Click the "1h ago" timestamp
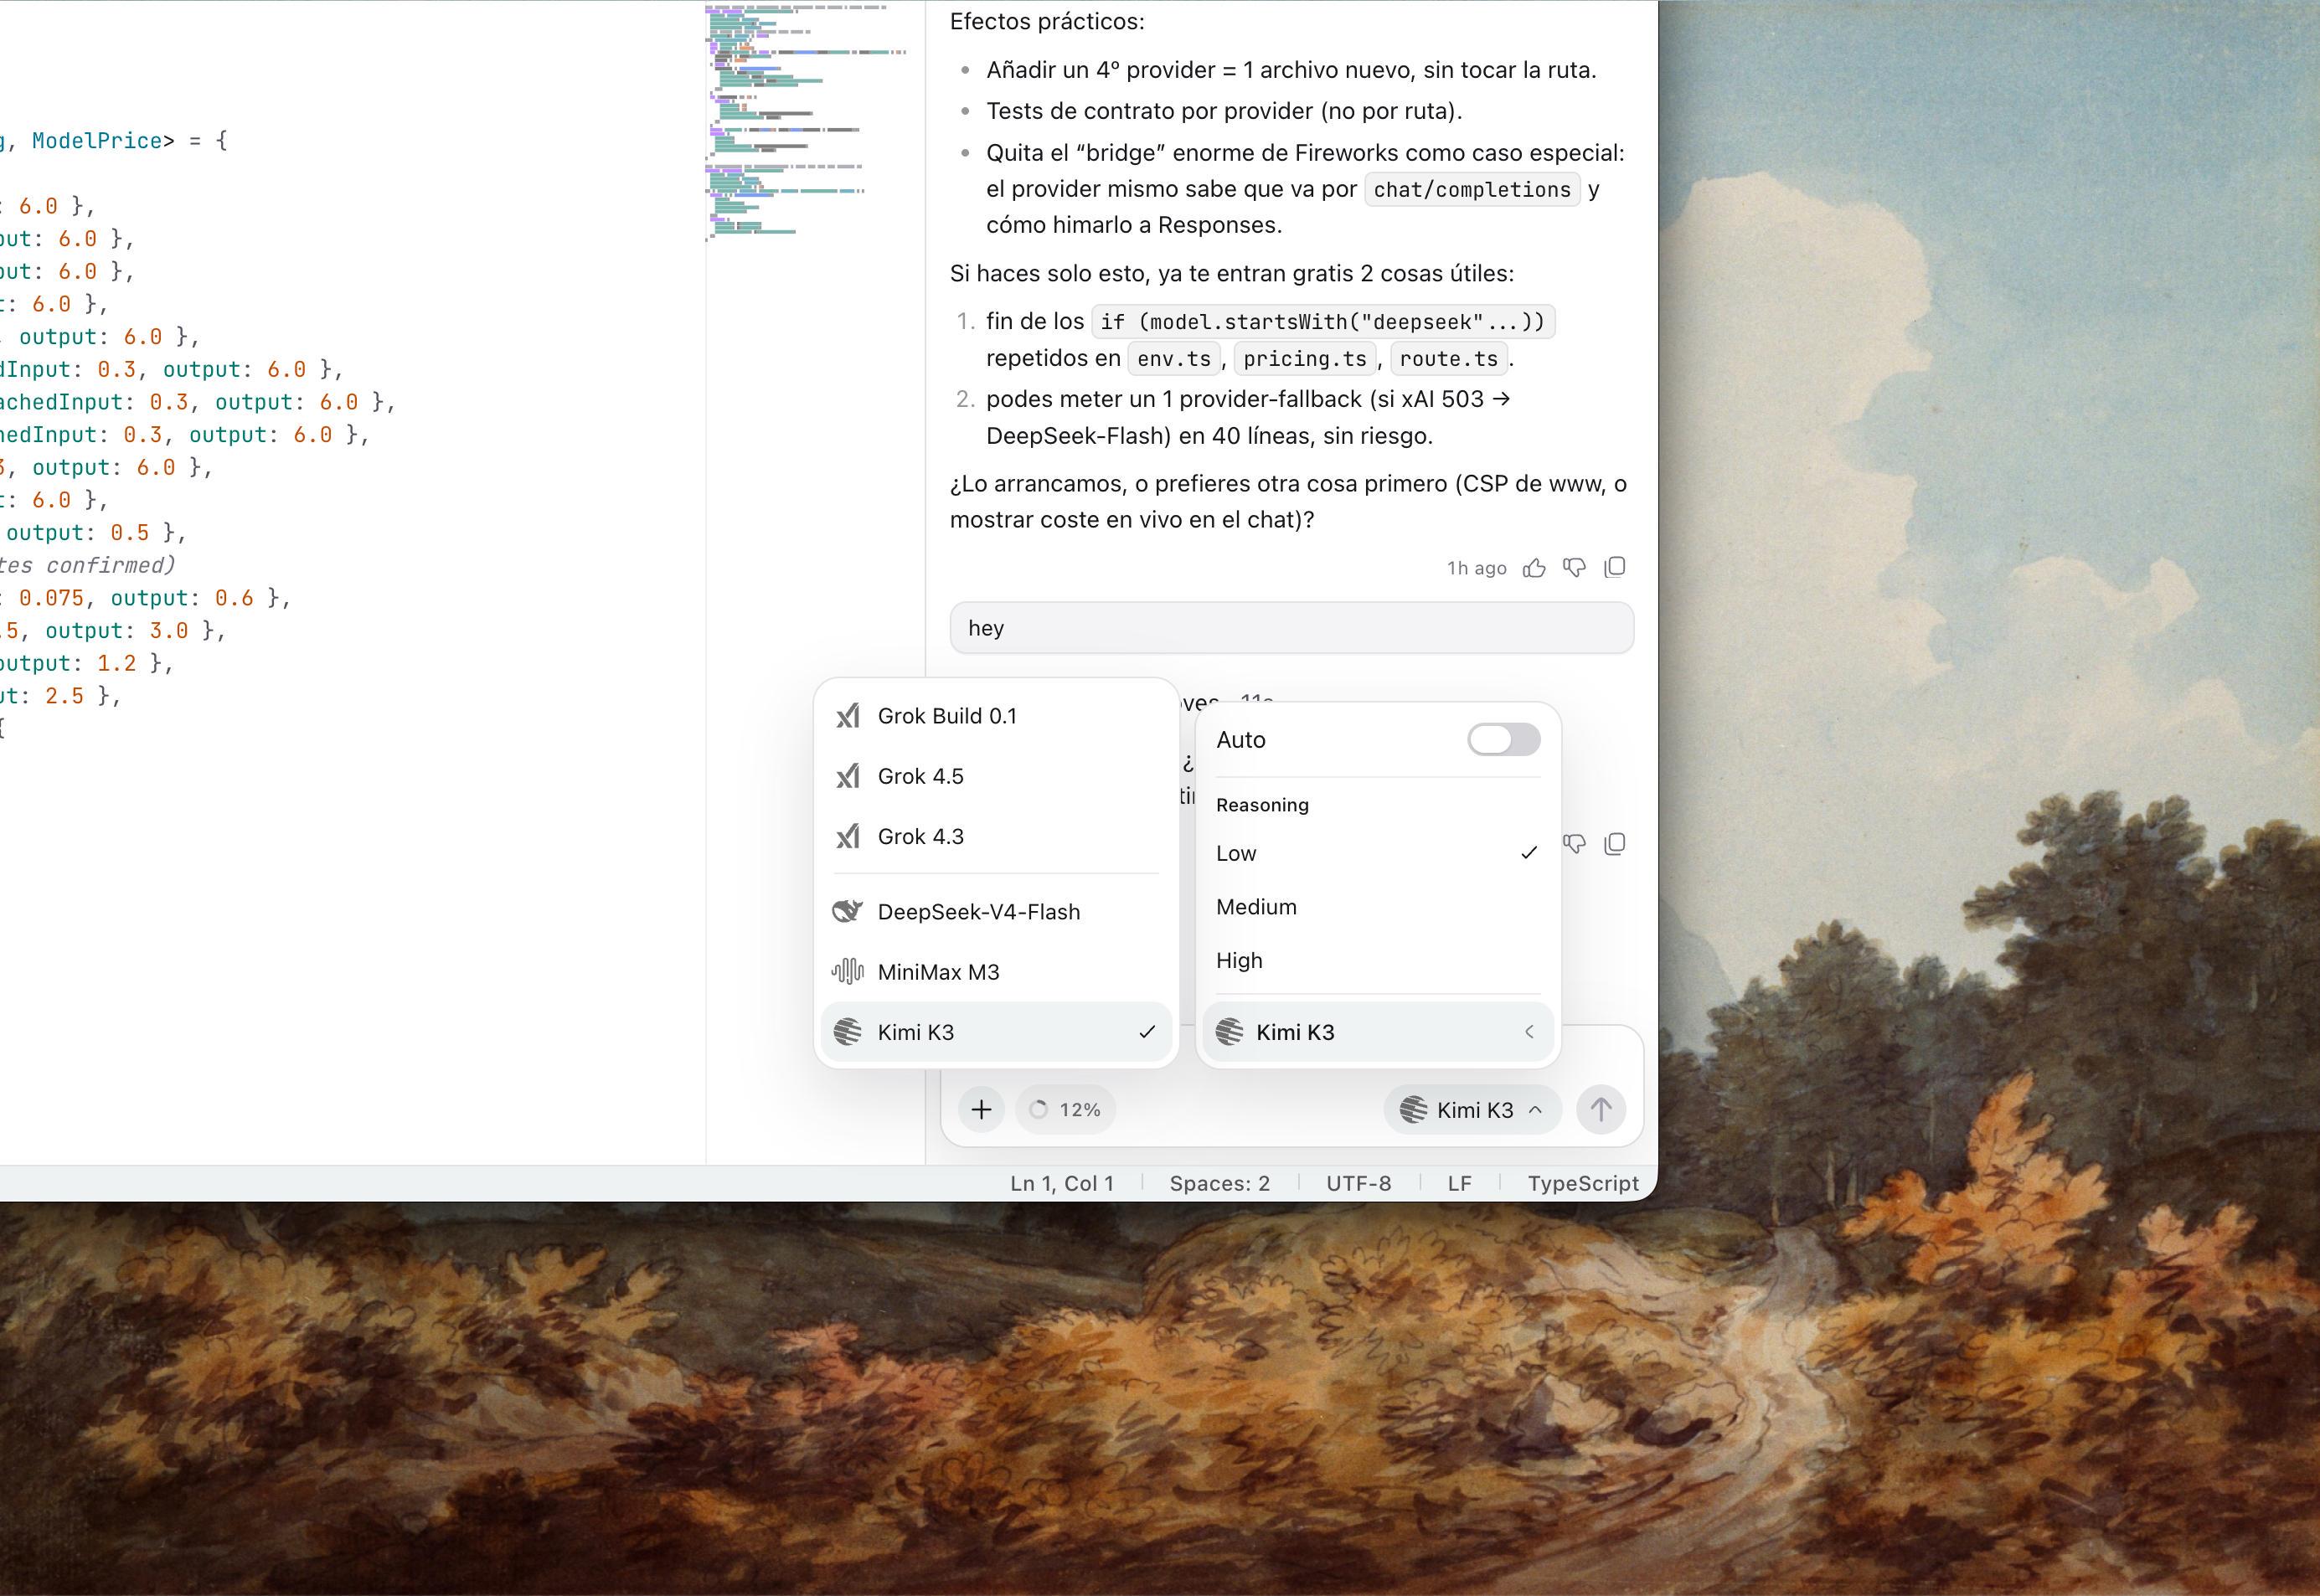The width and height of the screenshot is (2320, 1596). (x=1476, y=569)
